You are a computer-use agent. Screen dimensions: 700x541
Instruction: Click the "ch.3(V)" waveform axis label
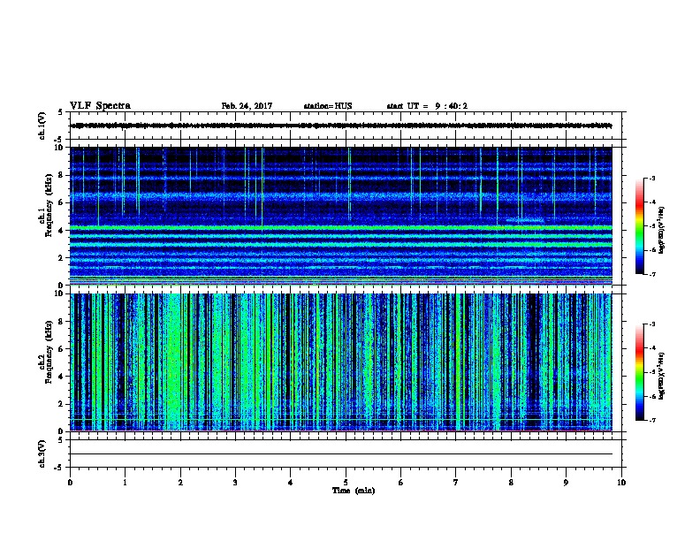(42, 453)
